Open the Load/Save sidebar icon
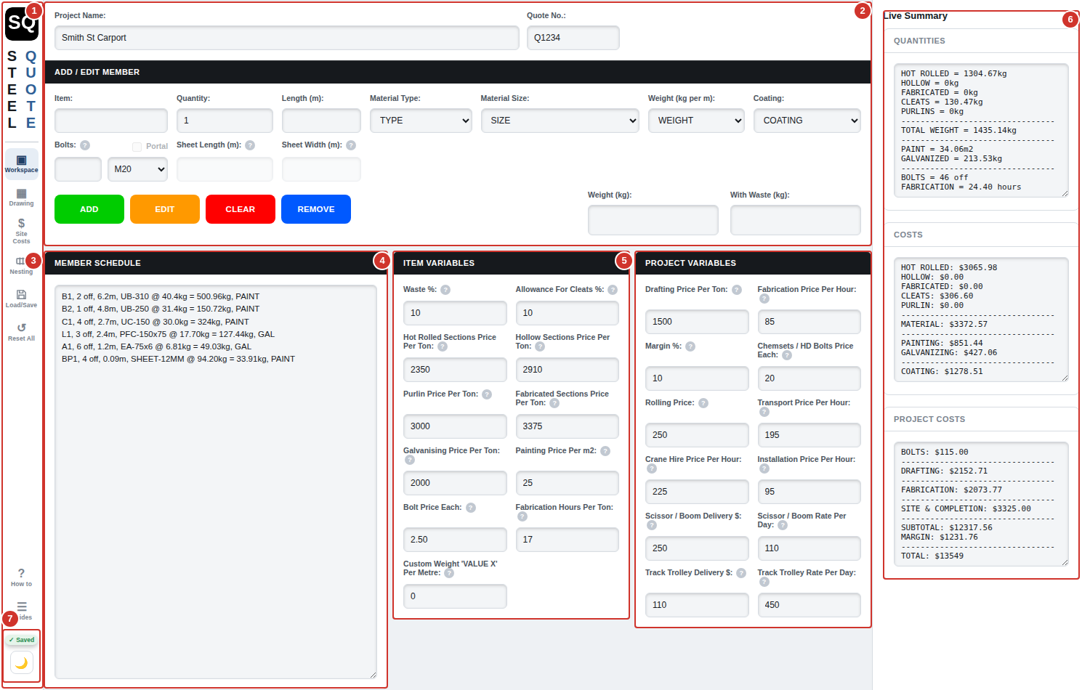This screenshot has height=690, width=1090. tap(21, 298)
